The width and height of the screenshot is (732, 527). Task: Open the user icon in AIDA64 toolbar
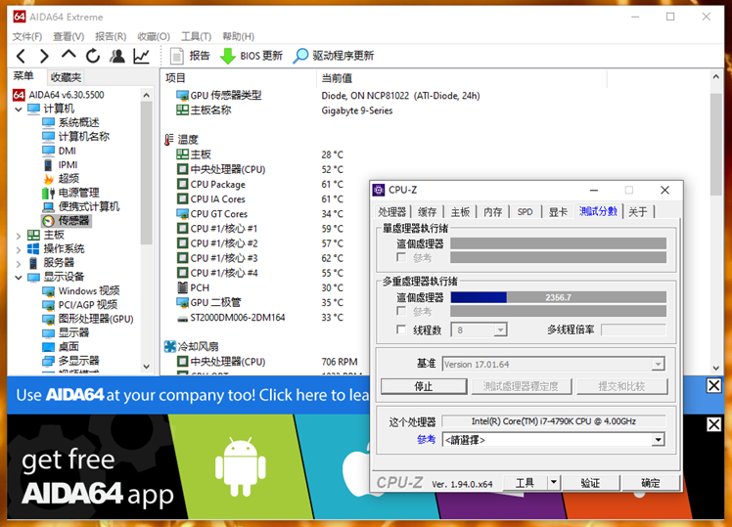[117, 56]
